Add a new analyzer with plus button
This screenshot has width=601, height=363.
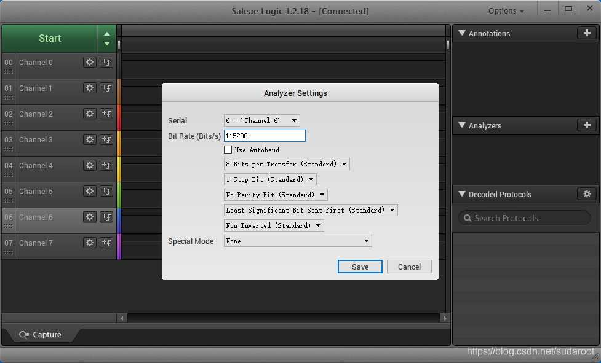pos(587,125)
